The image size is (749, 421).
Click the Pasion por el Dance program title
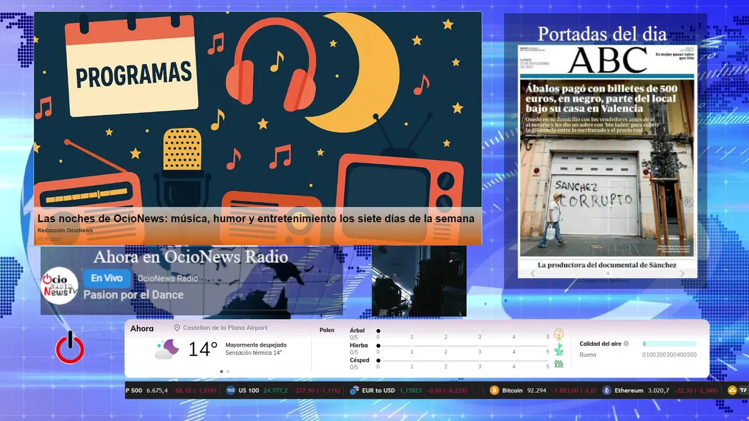pos(133,295)
